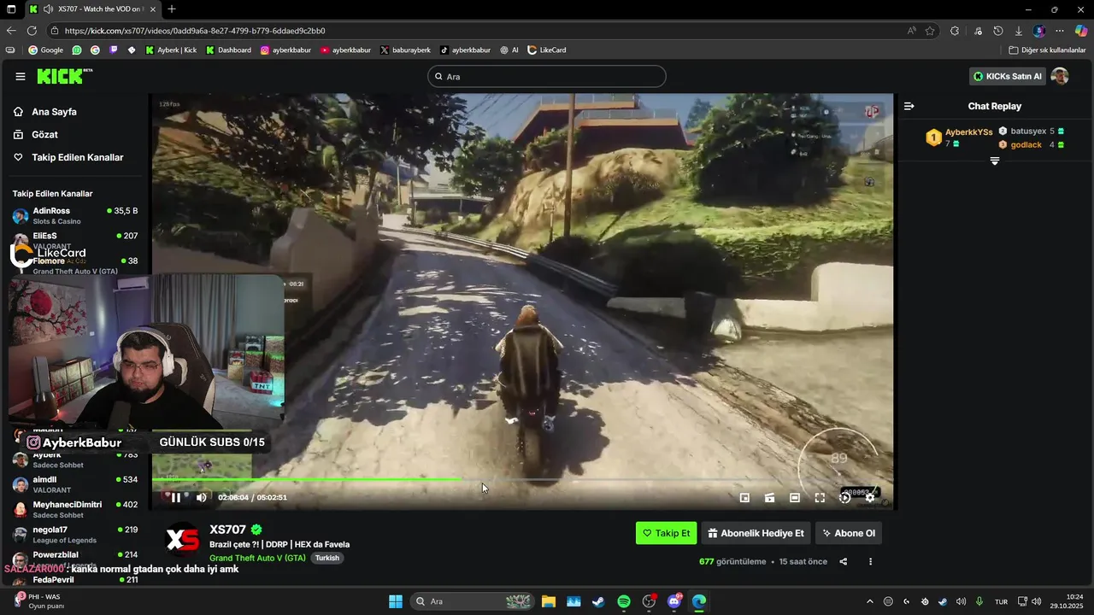The width and height of the screenshot is (1094, 615).
Task: Open the XS707 channel avatar
Action: click(x=182, y=540)
